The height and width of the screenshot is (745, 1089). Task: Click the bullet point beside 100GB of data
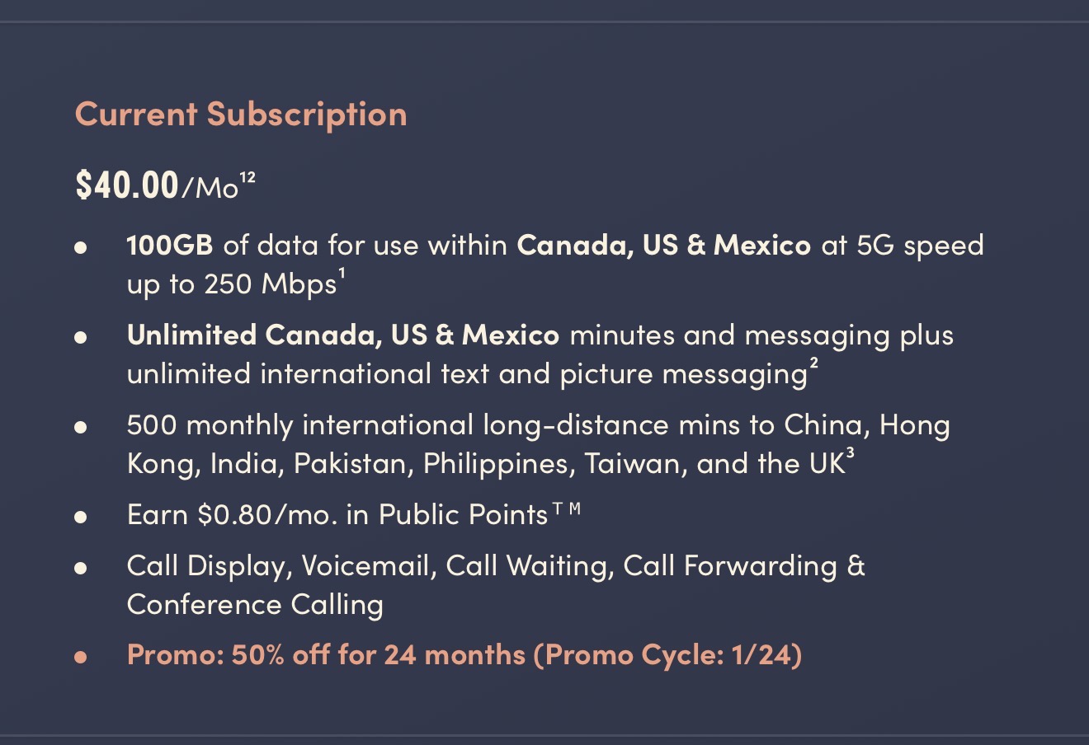pyautogui.click(x=80, y=247)
